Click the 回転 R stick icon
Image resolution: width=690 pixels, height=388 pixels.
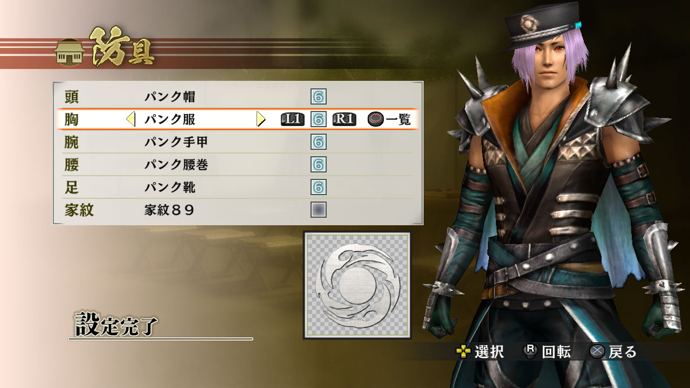[x=531, y=352]
